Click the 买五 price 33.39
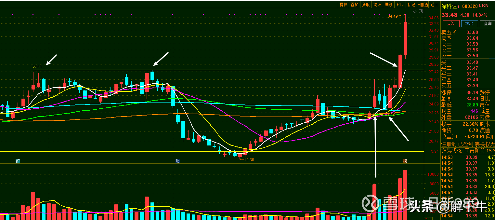 [x=472, y=86]
